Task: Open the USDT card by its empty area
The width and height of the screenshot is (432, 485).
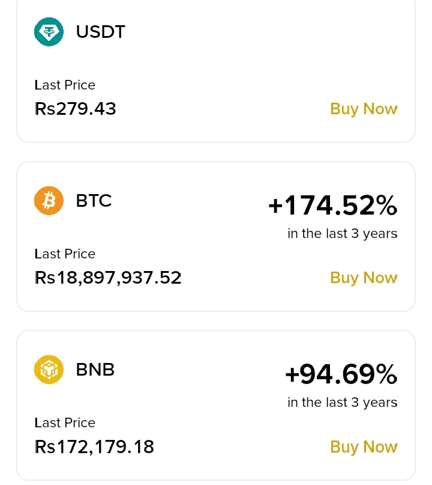Action: click(240, 66)
